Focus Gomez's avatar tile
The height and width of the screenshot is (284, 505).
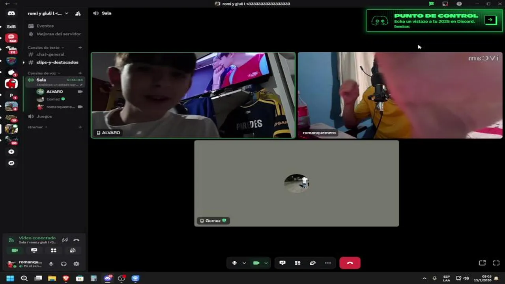297,183
